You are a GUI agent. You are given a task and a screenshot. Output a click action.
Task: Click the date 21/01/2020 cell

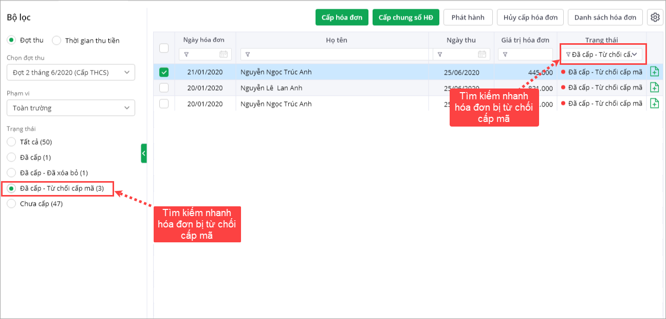click(205, 73)
